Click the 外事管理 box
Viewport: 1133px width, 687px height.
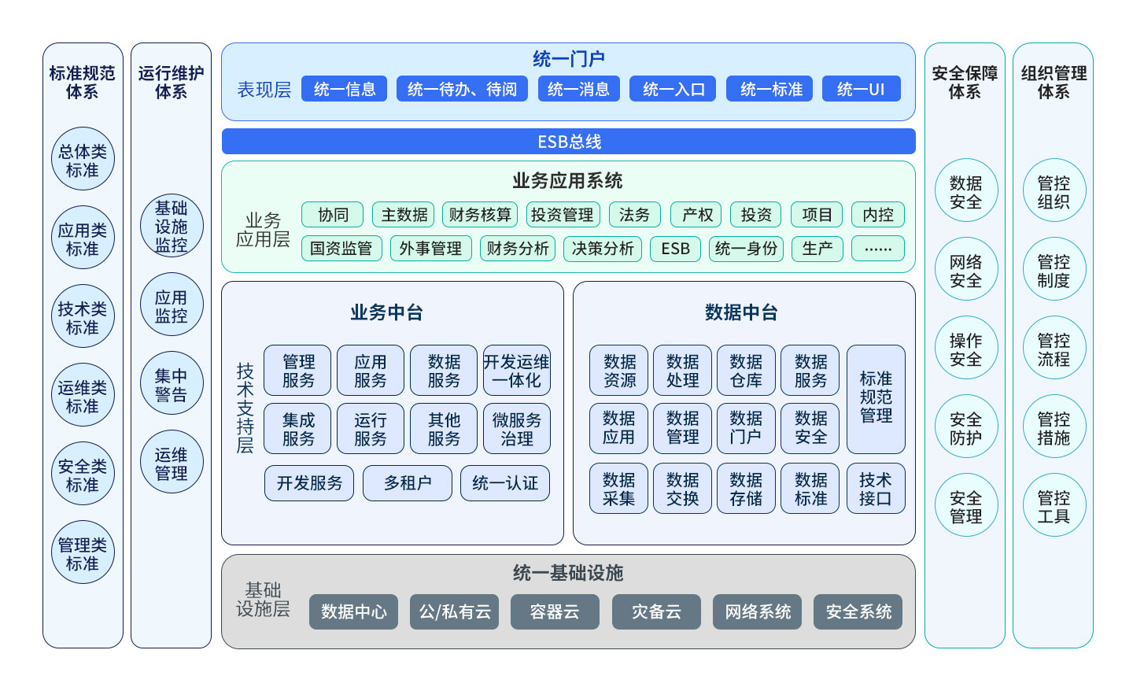(430, 249)
